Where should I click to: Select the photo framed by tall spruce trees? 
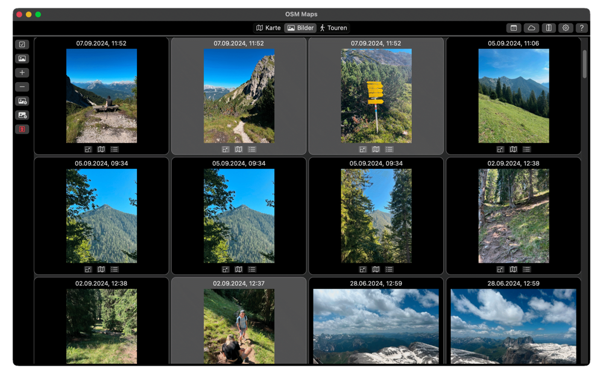[x=376, y=216]
